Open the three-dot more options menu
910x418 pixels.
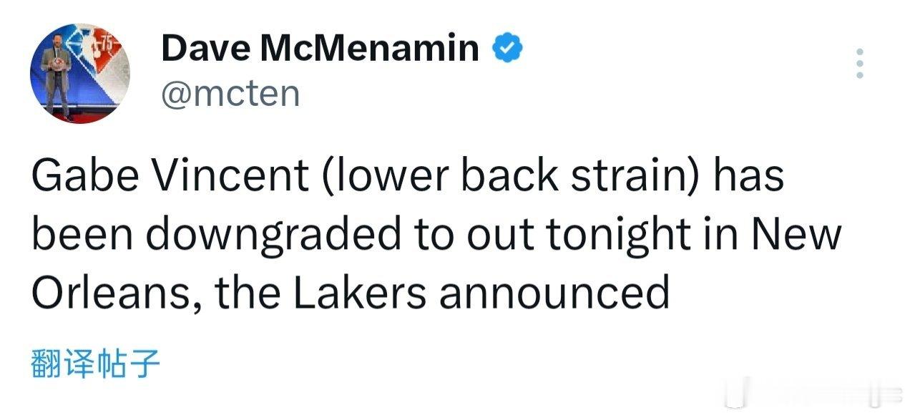point(860,64)
